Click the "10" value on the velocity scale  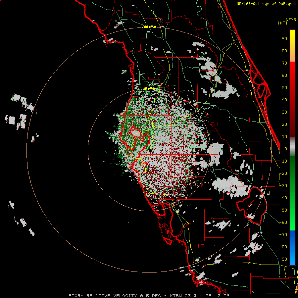pos(284,137)
